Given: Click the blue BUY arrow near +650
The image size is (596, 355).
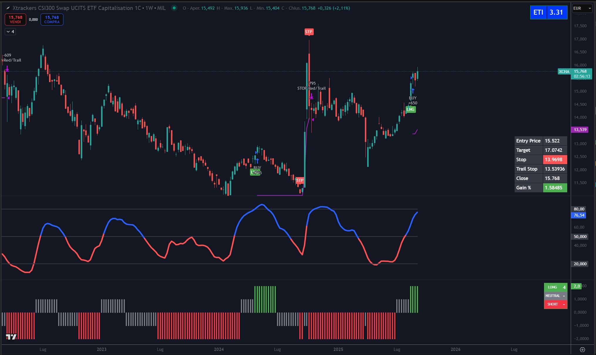Looking at the screenshot, I should (413, 91).
